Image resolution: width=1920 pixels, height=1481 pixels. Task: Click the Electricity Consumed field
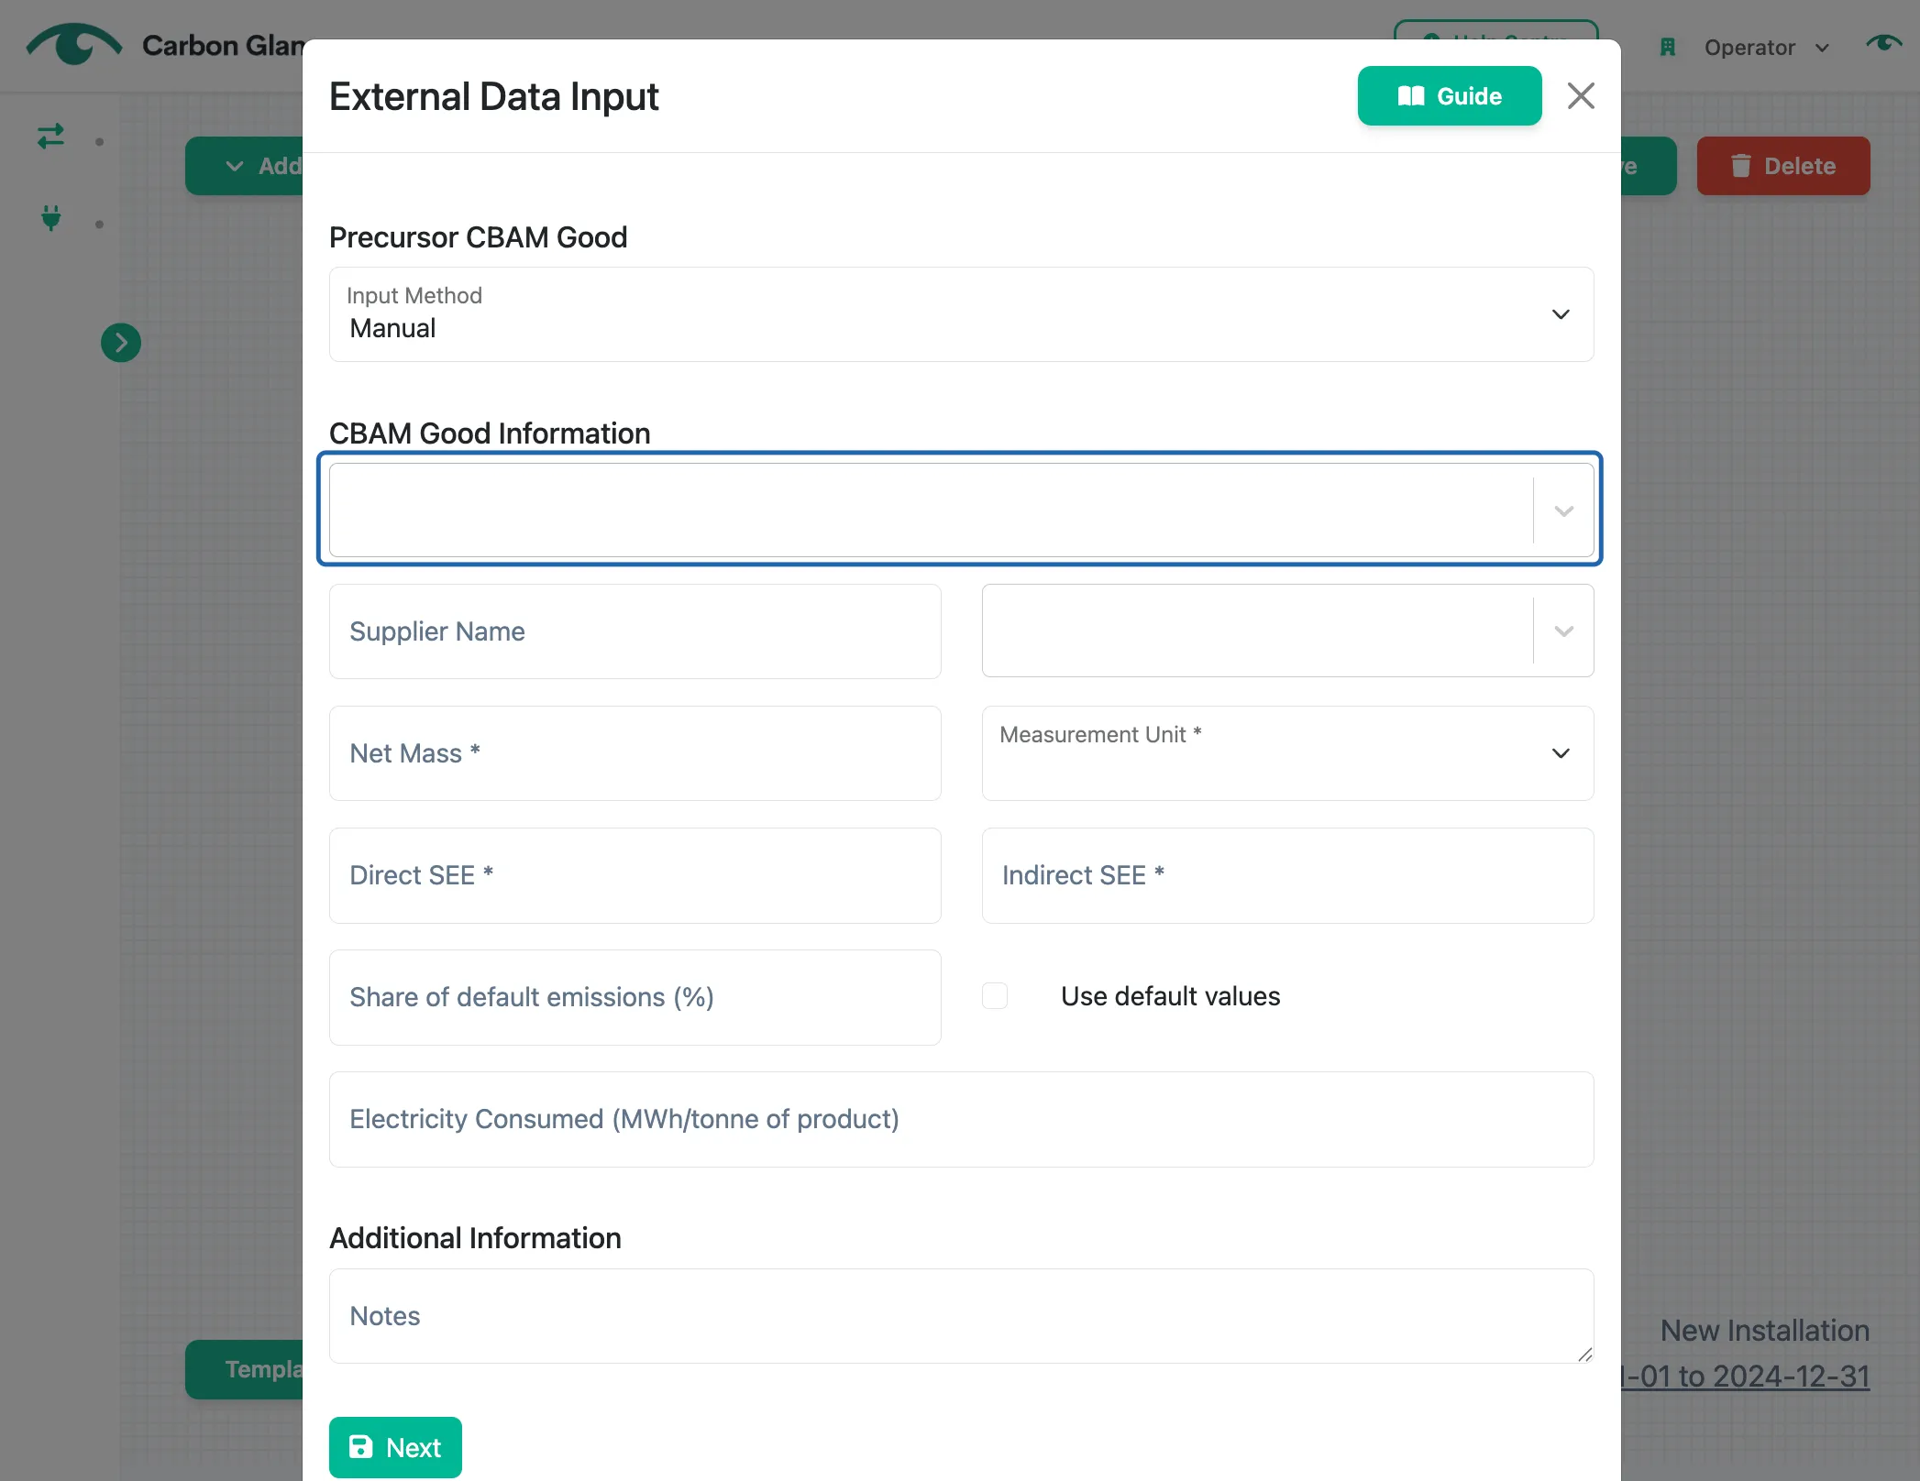click(961, 1119)
